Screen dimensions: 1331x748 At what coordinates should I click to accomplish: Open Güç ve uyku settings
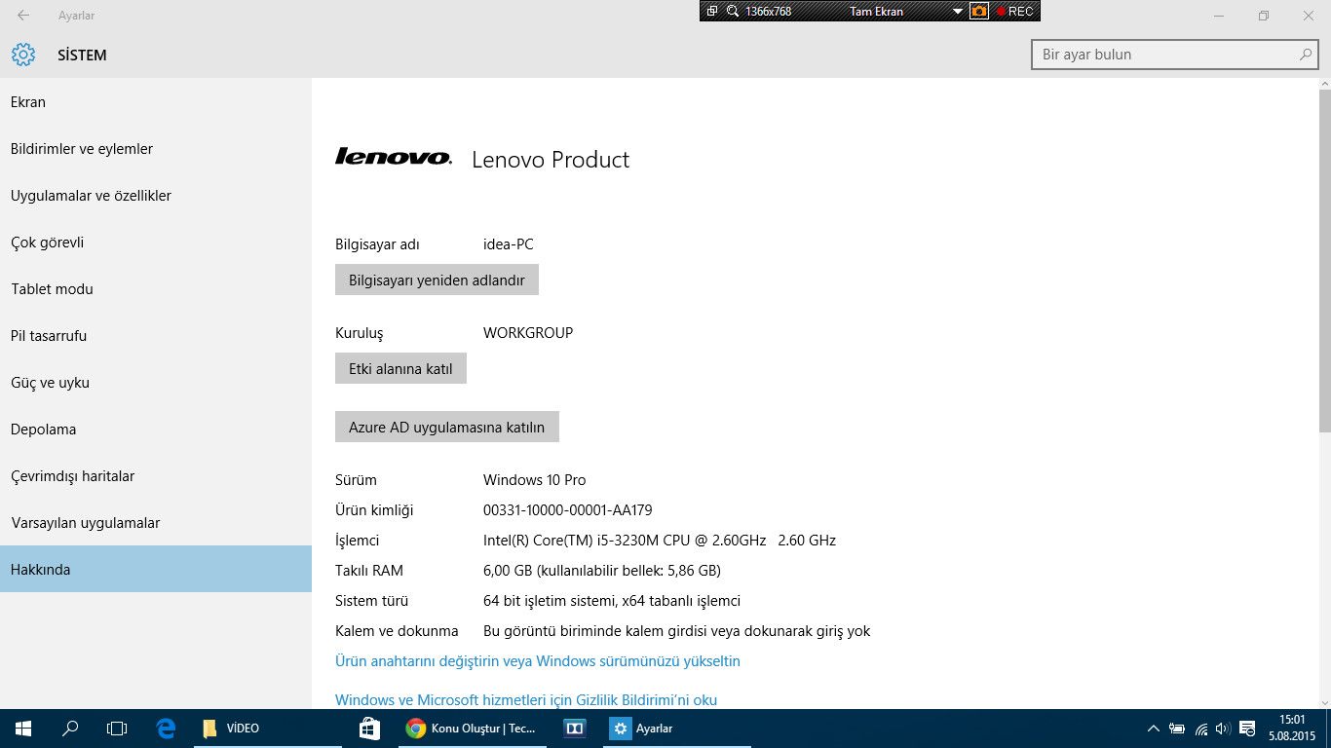(x=156, y=383)
